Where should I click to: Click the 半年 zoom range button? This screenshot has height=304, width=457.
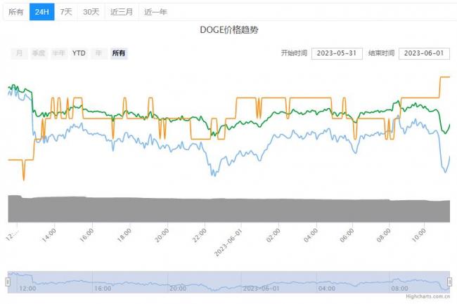58,53
